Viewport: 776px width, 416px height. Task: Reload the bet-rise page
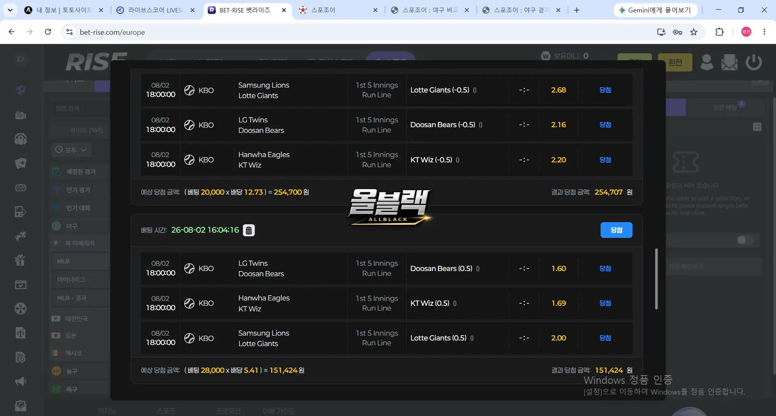point(48,32)
